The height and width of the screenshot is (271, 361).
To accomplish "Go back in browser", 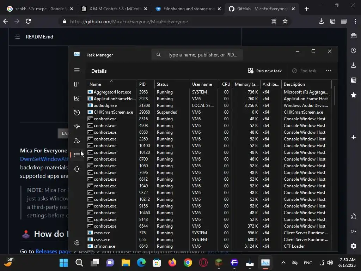I will 6,22.
